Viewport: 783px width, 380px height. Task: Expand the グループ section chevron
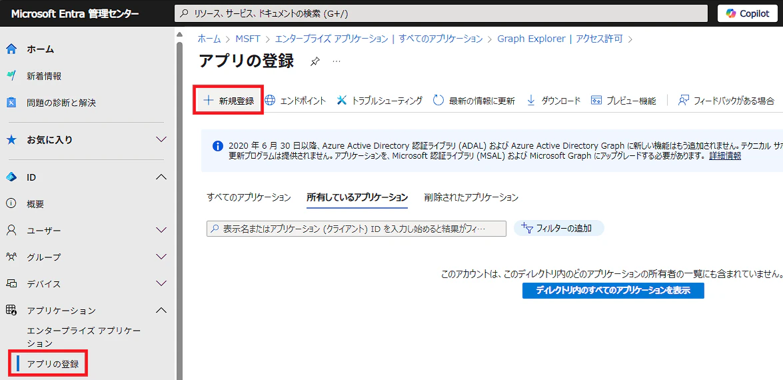(161, 257)
